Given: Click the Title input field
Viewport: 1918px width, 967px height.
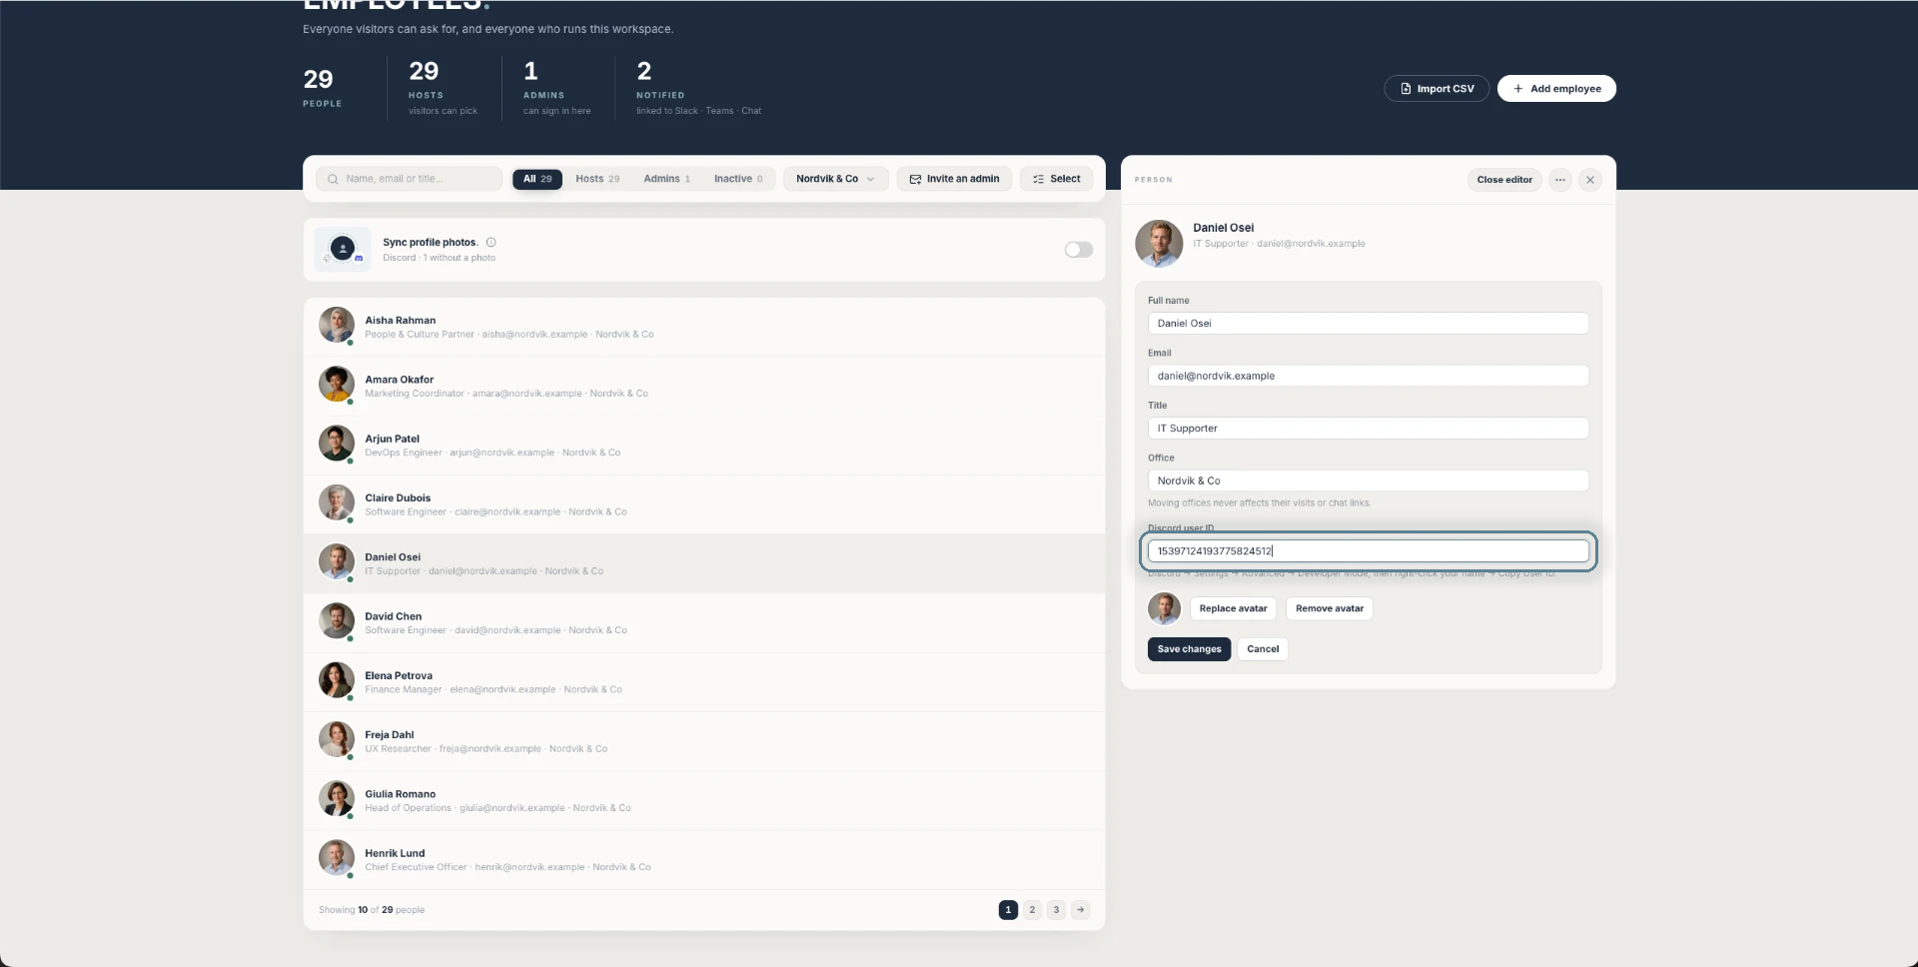Looking at the screenshot, I should point(1368,429).
